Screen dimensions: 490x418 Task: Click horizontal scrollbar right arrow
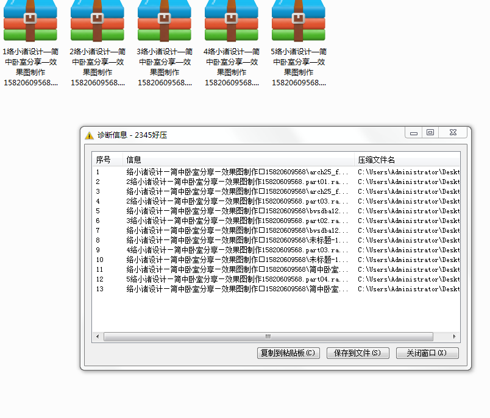pyautogui.click(x=454, y=336)
